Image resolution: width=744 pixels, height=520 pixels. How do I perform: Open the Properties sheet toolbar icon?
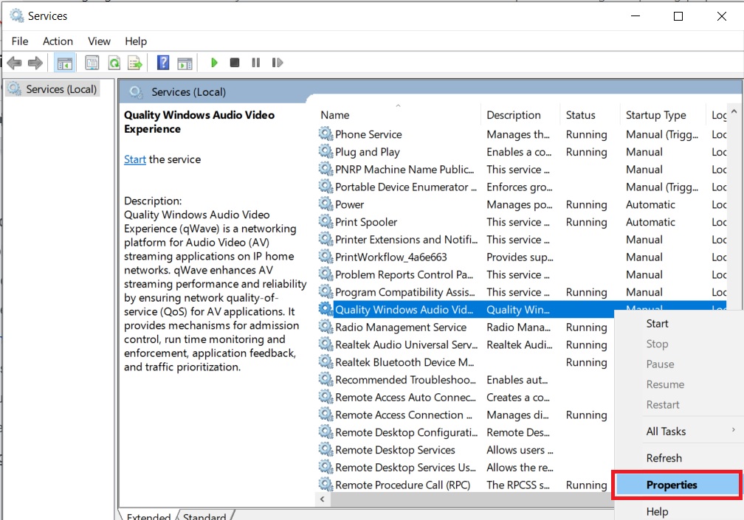coord(92,63)
